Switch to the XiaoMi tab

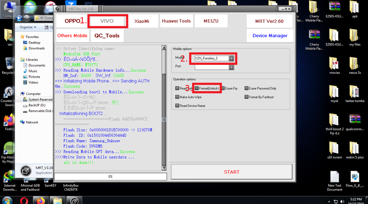tap(142, 21)
